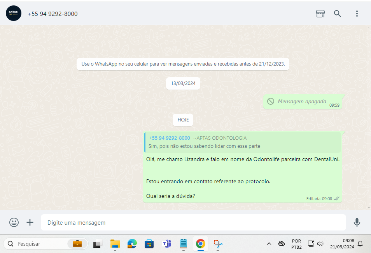
Task: Click the chat scrollbar down arrow
Action: tap(369, 208)
